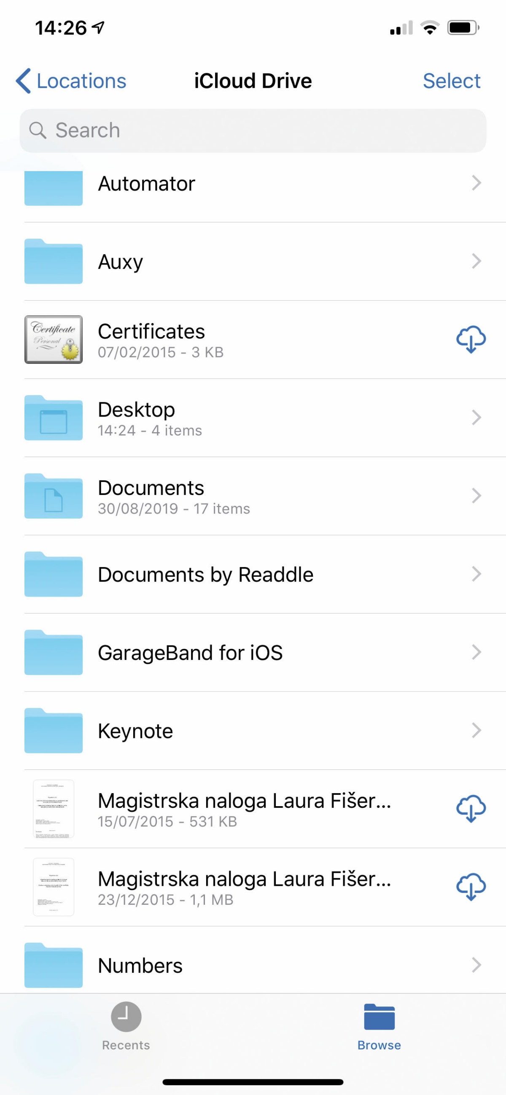The width and height of the screenshot is (506, 1095).
Task: Tap the GarageBand for iOS folder icon
Action: [x=53, y=652]
